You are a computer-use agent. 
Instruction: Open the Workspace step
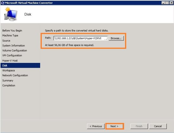[x=9, y=70]
